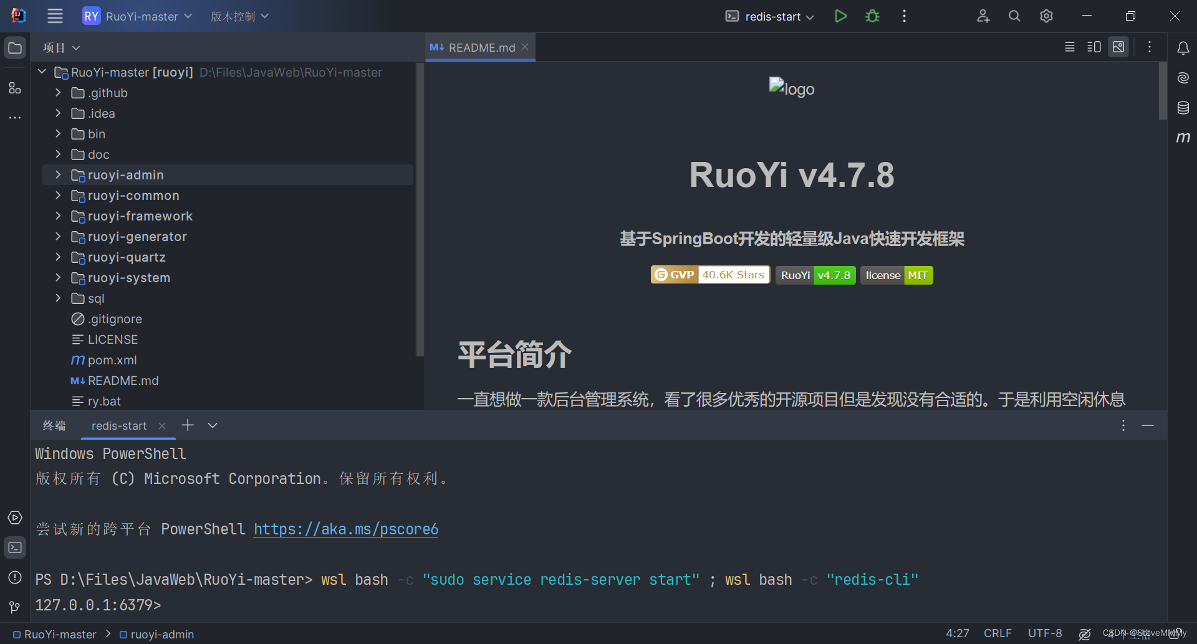
Task: Expand the ruoyi-admin module
Action: point(58,175)
